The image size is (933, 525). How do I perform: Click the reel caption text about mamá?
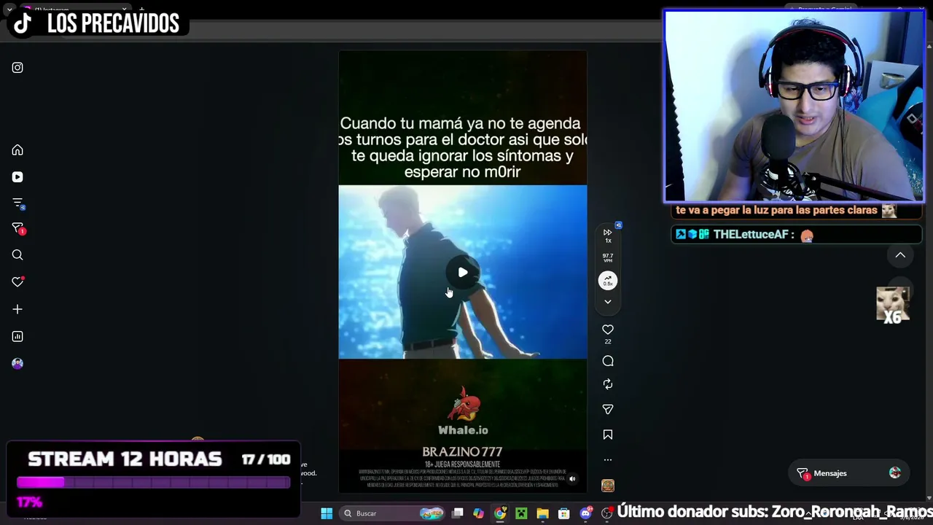[x=463, y=148]
